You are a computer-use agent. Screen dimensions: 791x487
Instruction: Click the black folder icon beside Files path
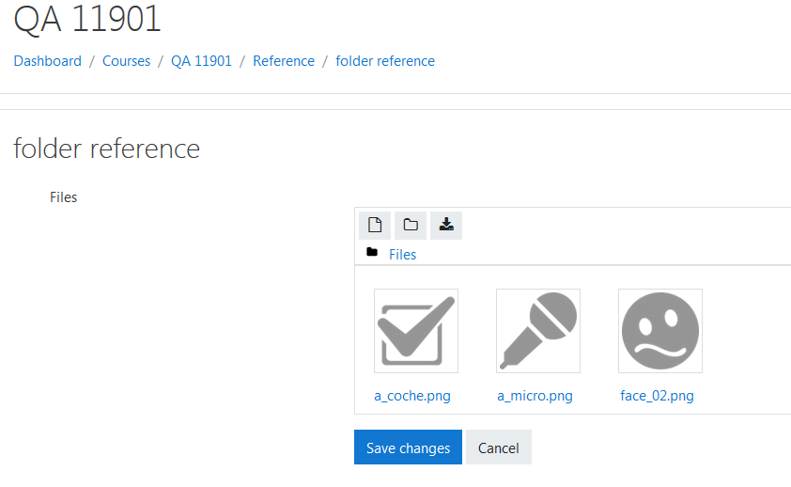tap(372, 252)
